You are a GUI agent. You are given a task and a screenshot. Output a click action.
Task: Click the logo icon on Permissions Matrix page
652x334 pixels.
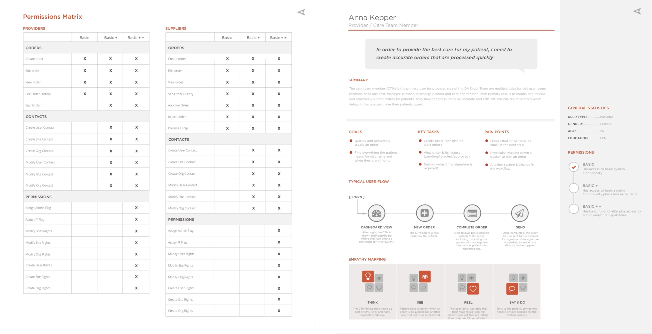pos(301,12)
